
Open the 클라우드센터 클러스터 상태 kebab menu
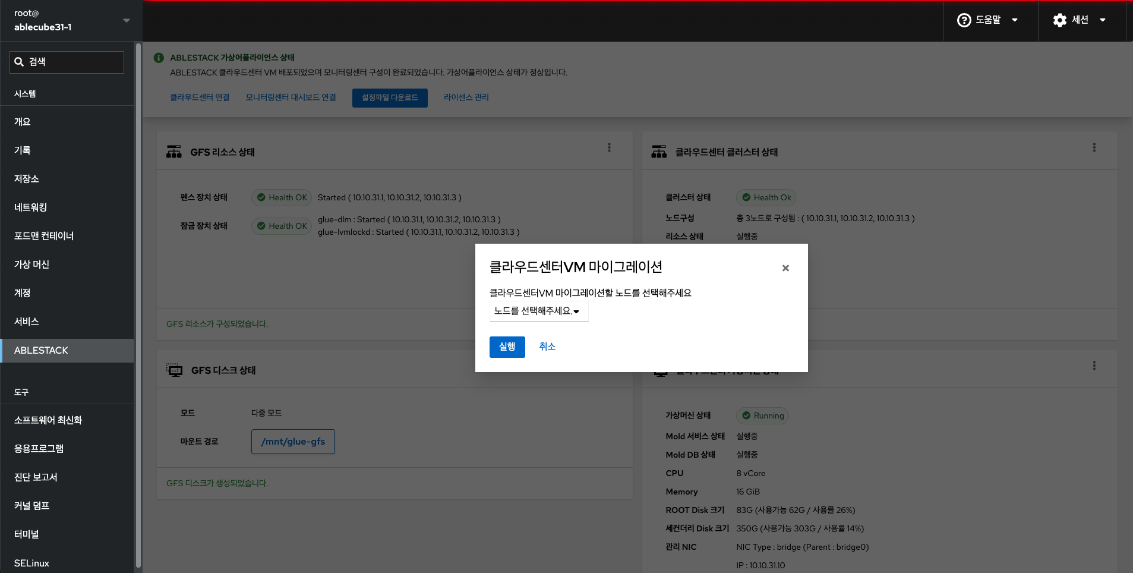[1094, 147]
